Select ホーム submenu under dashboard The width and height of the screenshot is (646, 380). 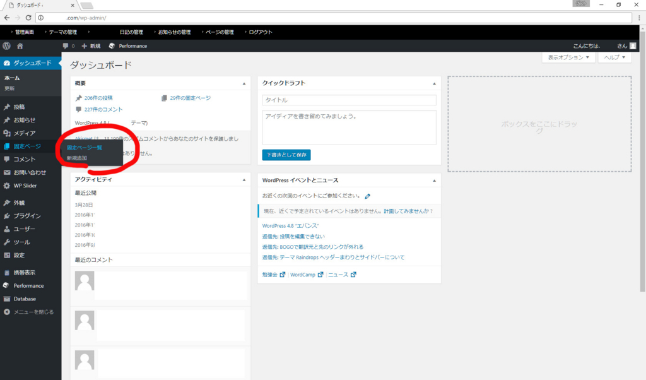click(x=12, y=78)
